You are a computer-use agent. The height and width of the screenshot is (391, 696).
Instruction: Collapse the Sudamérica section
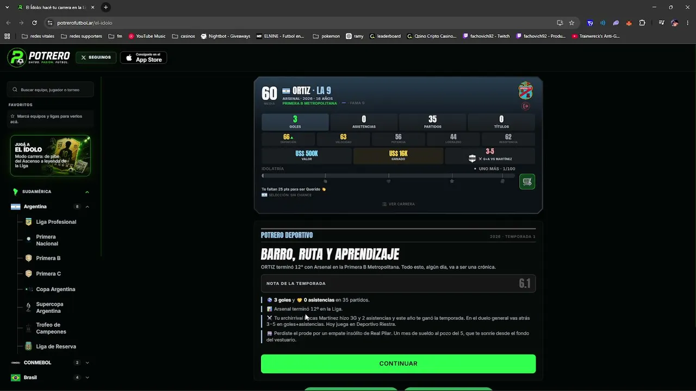[87, 192]
